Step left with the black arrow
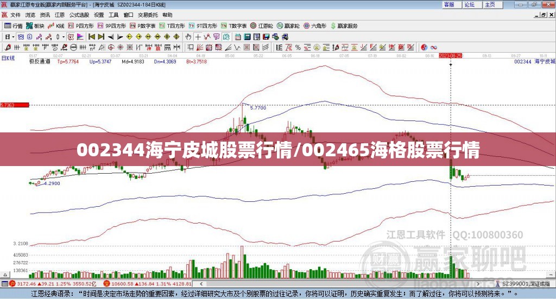Viewport: 556px width, 299px height. [x=111, y=37]
